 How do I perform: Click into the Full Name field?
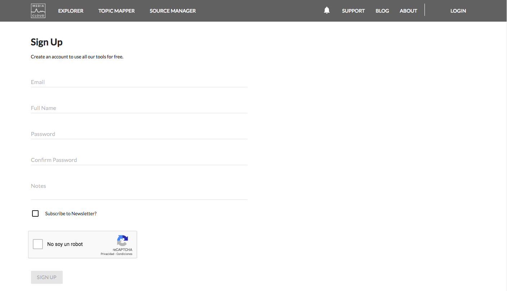139,108
